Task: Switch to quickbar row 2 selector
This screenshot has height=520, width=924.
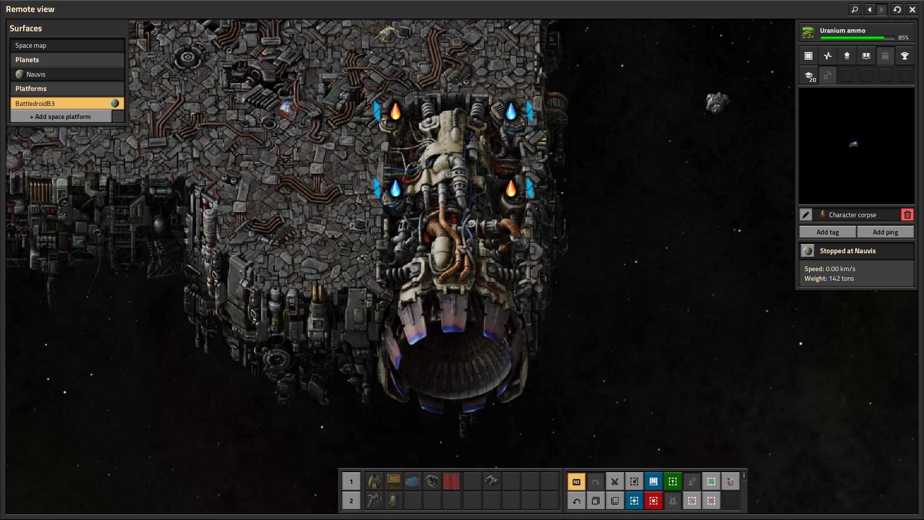Action: (x=351, y=501)
